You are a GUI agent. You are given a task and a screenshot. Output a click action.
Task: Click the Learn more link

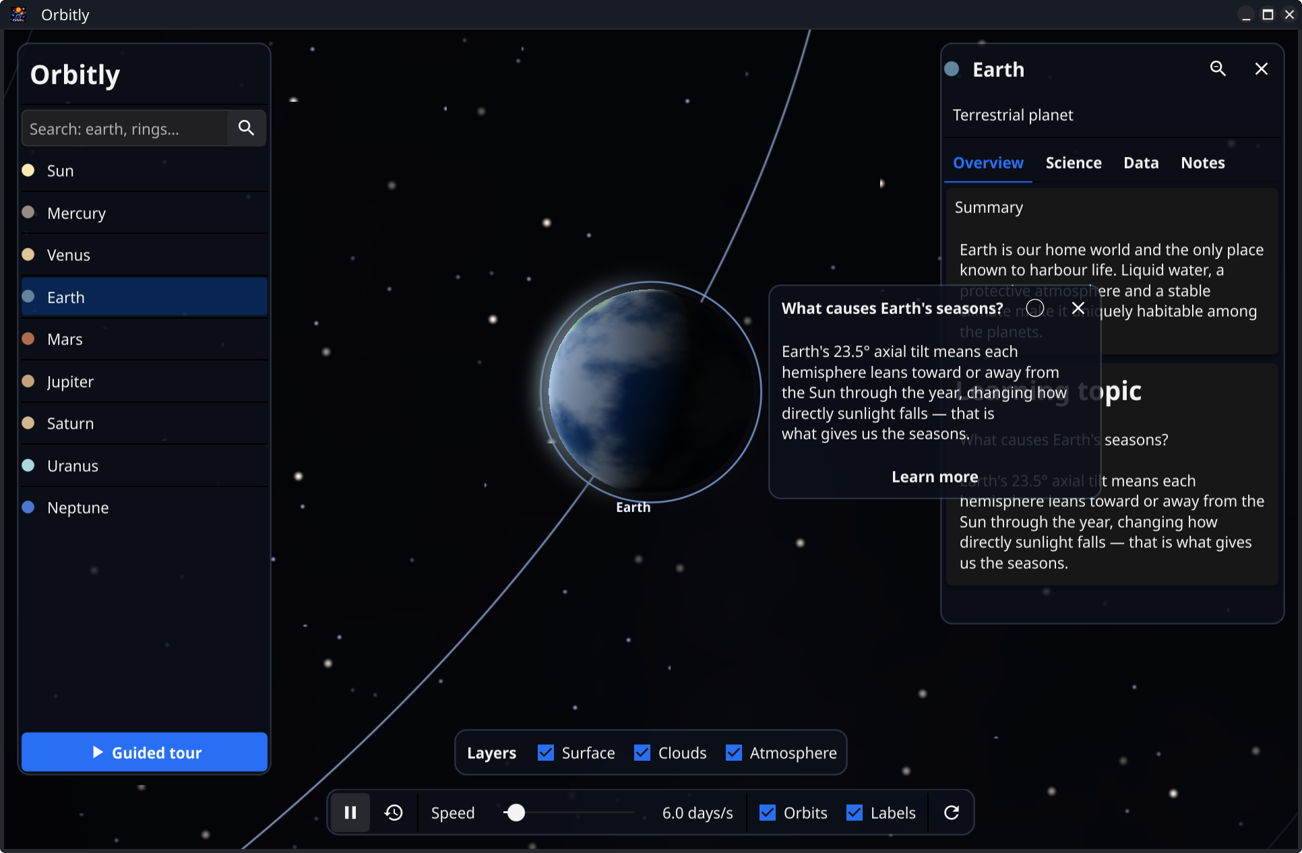tap(935, 477)
